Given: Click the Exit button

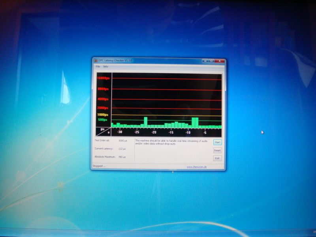Looking at the screenshot, I should pos(217,158).
